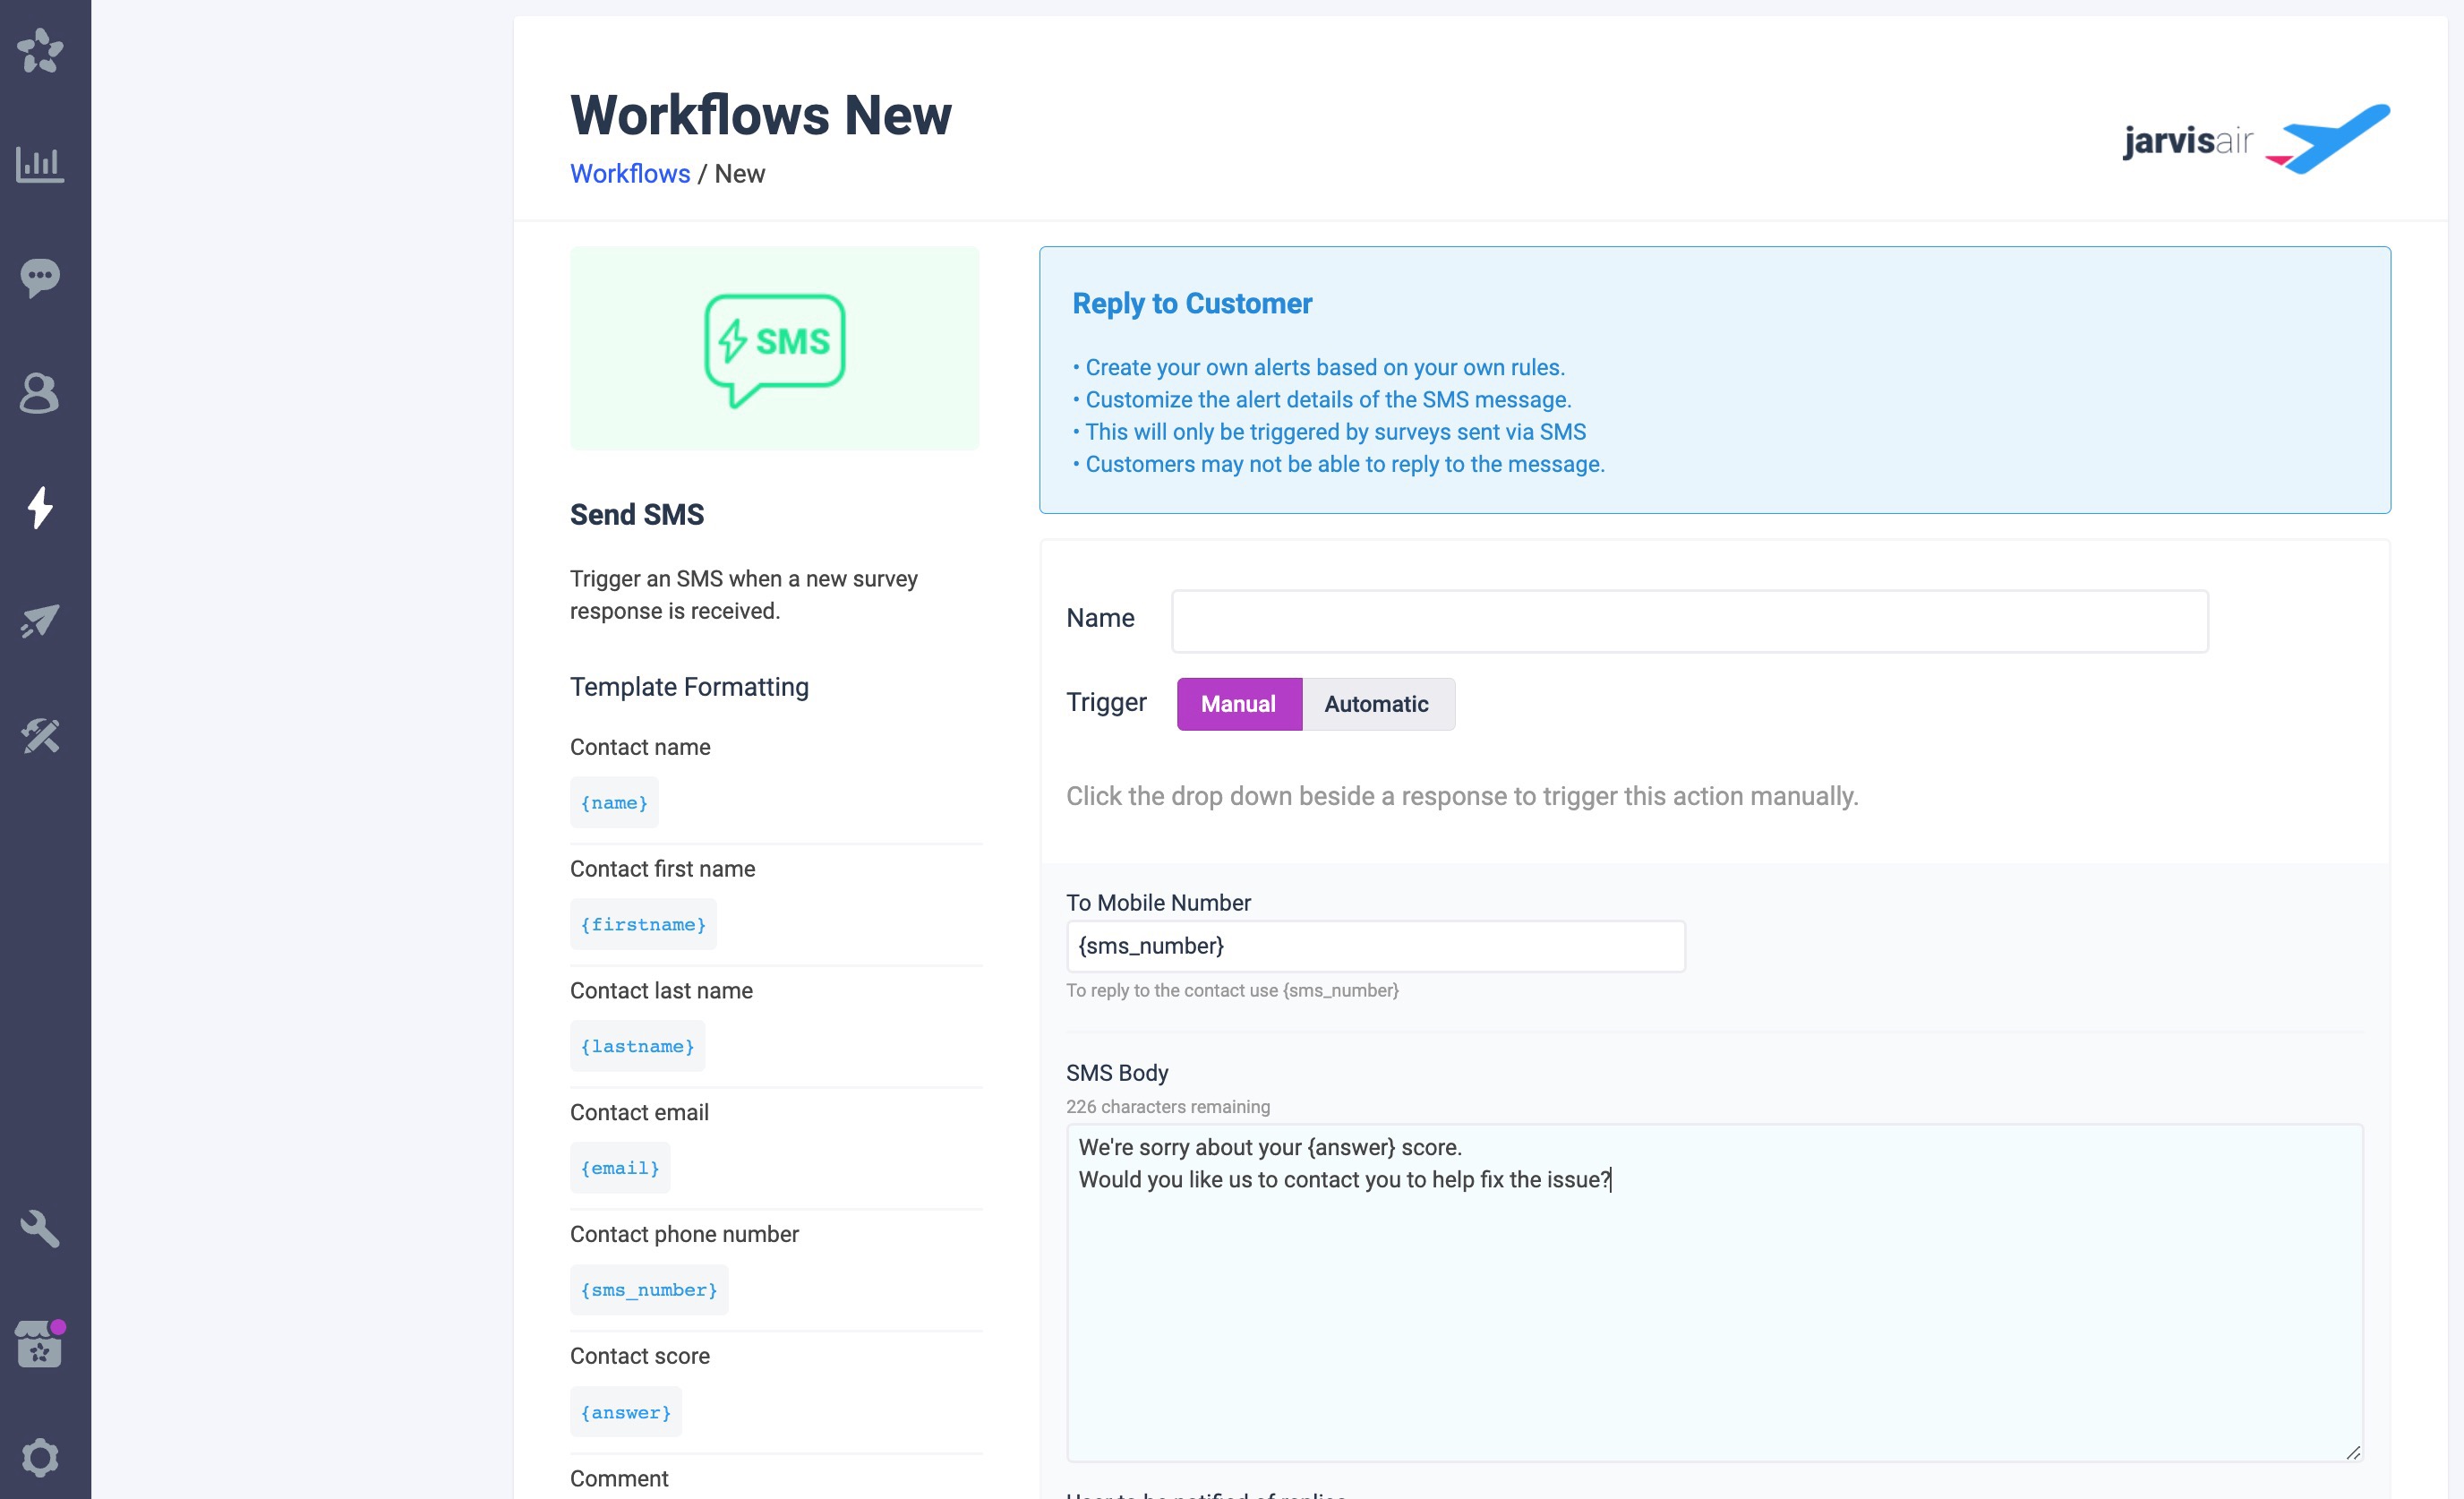
Task: Open the gift box with notification dot
Action: 40,1345
